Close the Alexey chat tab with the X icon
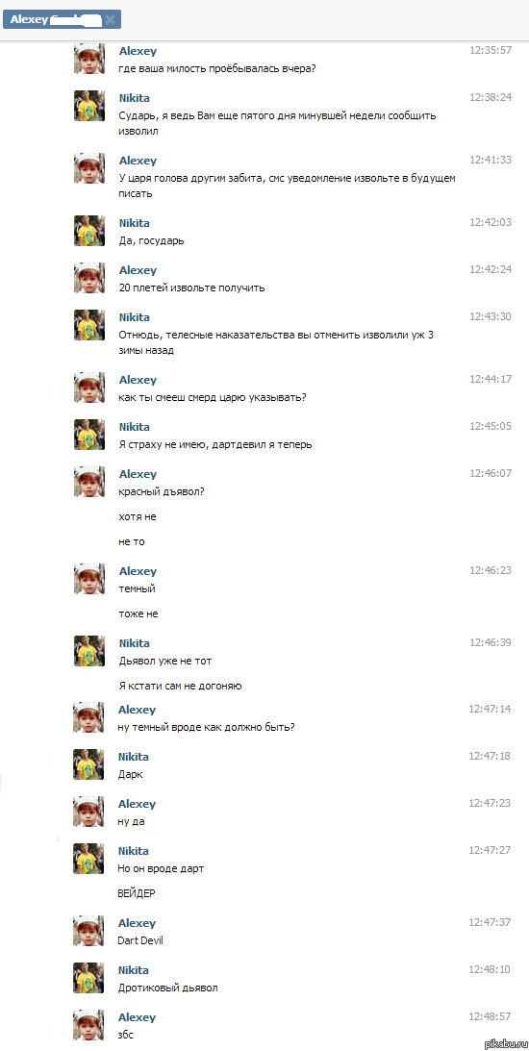The width and height of the screenshot is (529, 1051). tap(110, 20)
